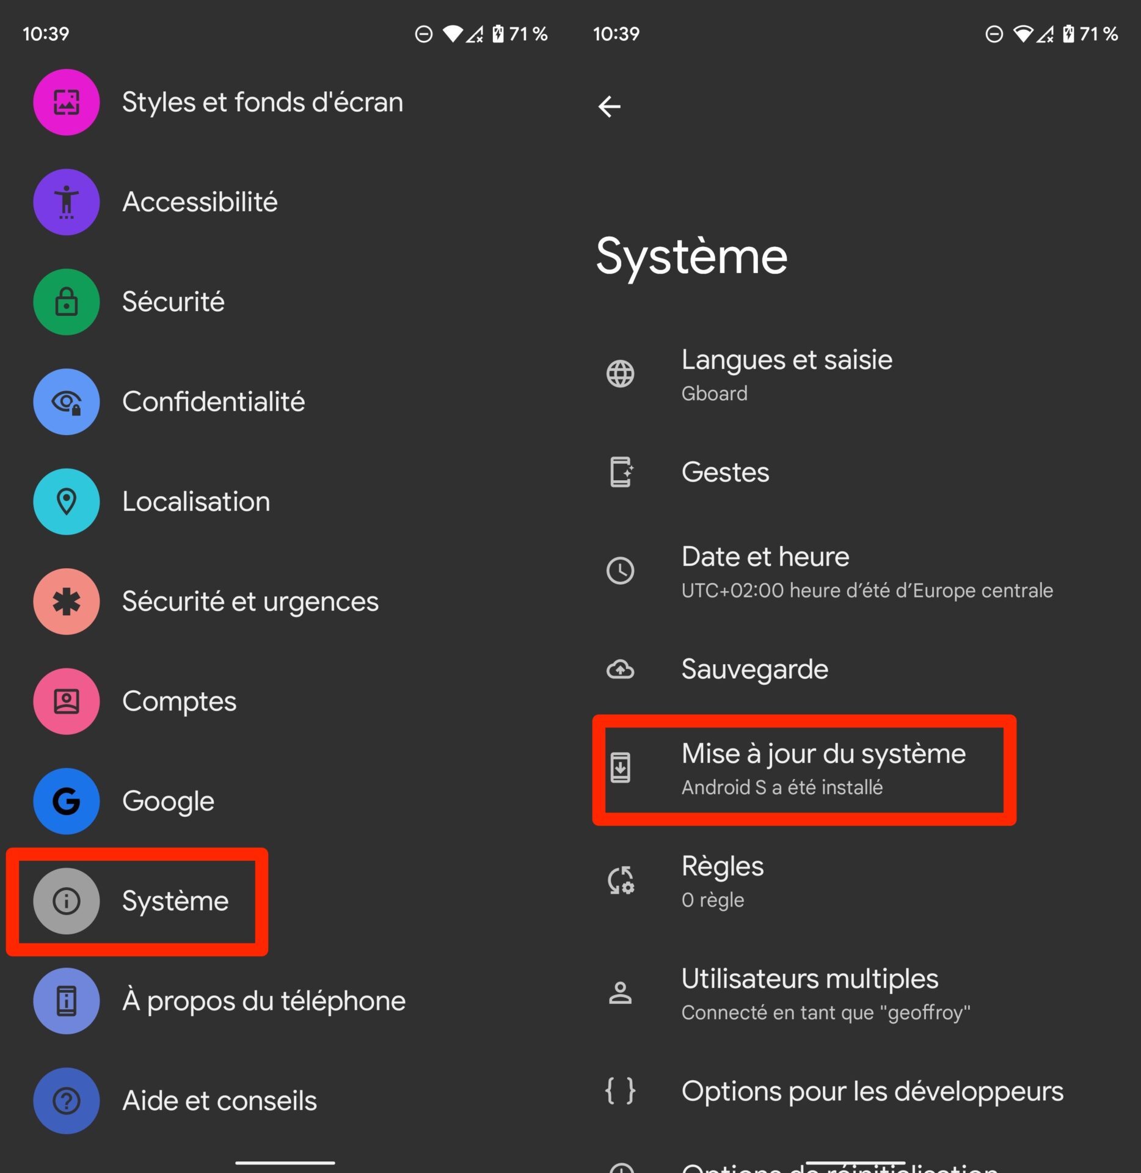
Task: Open Styles et fonds d'écran icon
Action: click(66, 102)
